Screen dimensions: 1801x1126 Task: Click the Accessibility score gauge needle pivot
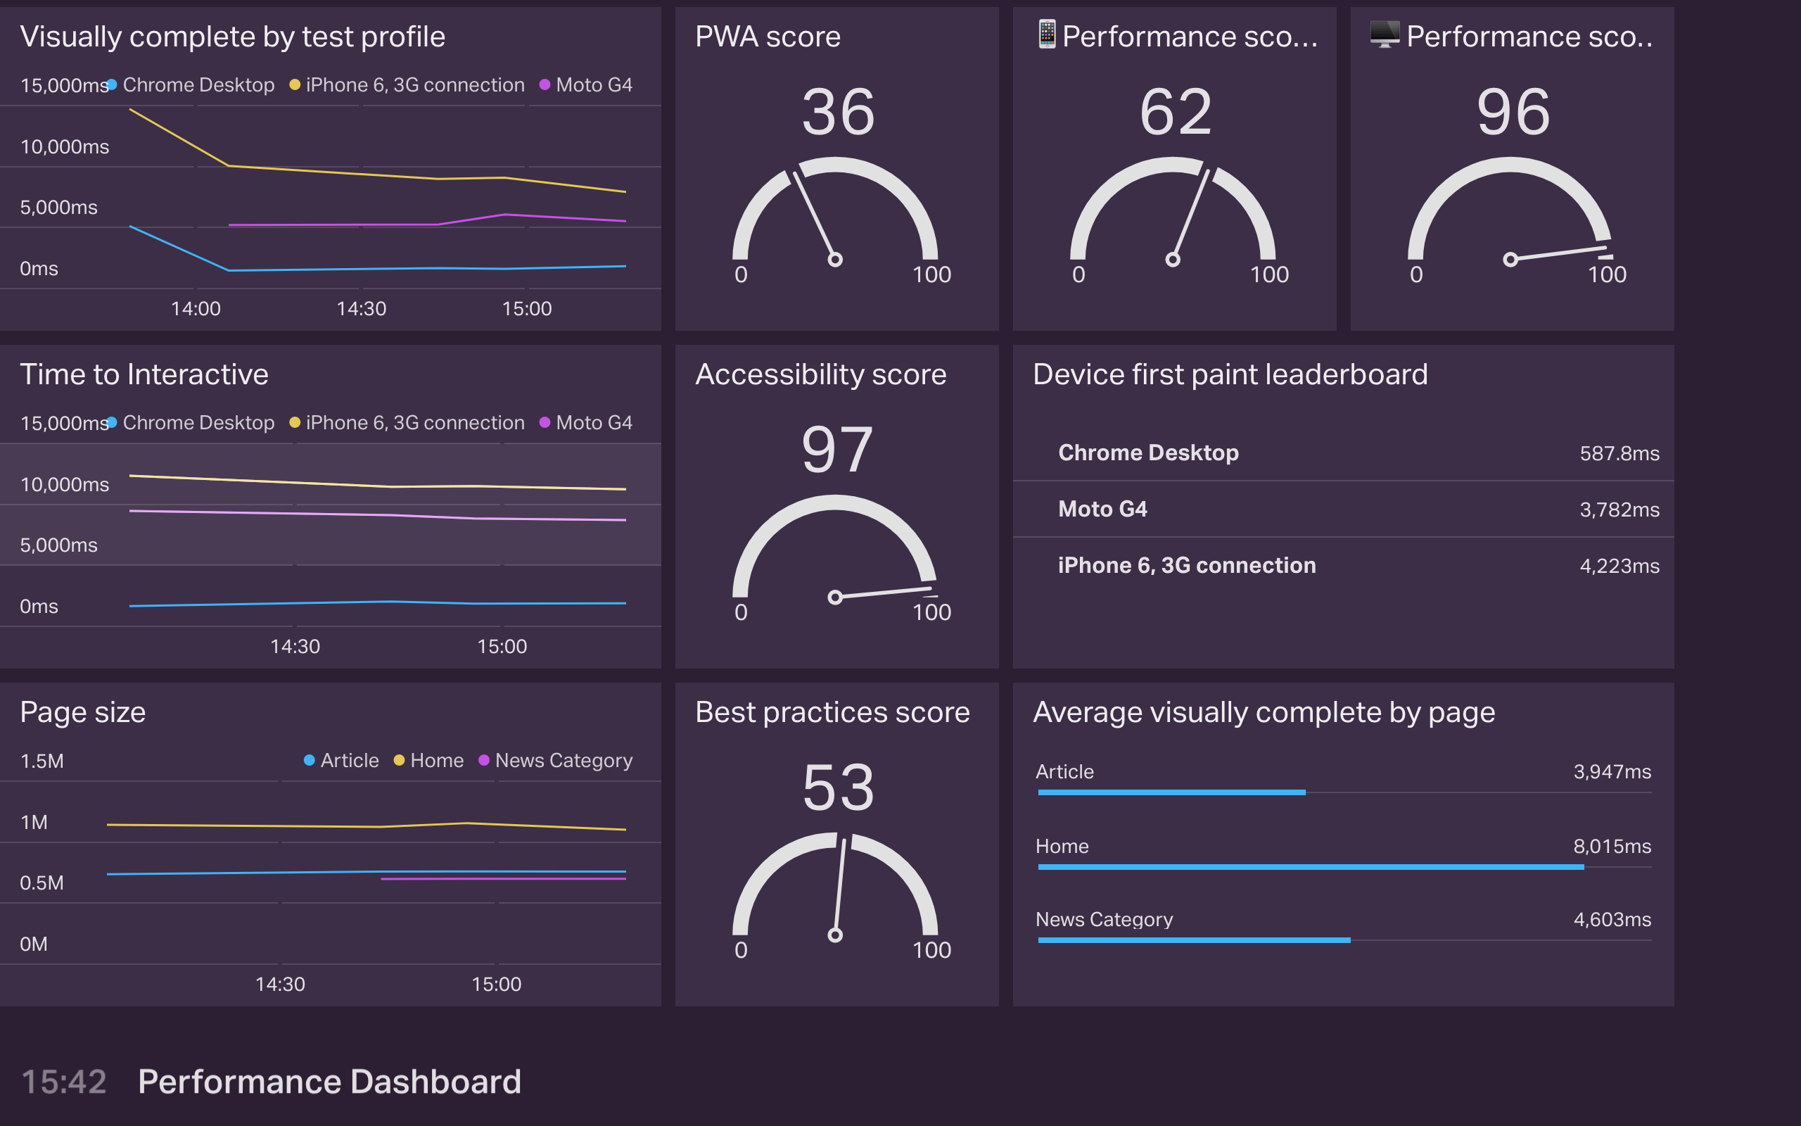click(835, 597)
